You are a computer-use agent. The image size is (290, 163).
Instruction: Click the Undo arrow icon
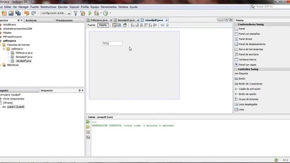(x=27, y=13)
